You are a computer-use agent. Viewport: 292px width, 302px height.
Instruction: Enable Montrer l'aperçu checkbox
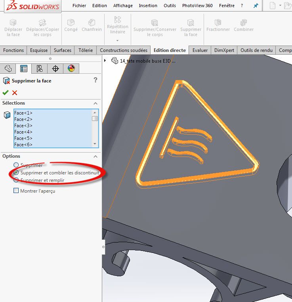pos(16,191)
